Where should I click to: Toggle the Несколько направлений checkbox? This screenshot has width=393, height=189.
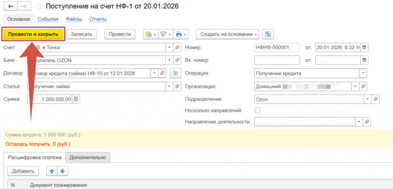coord(258,110)
